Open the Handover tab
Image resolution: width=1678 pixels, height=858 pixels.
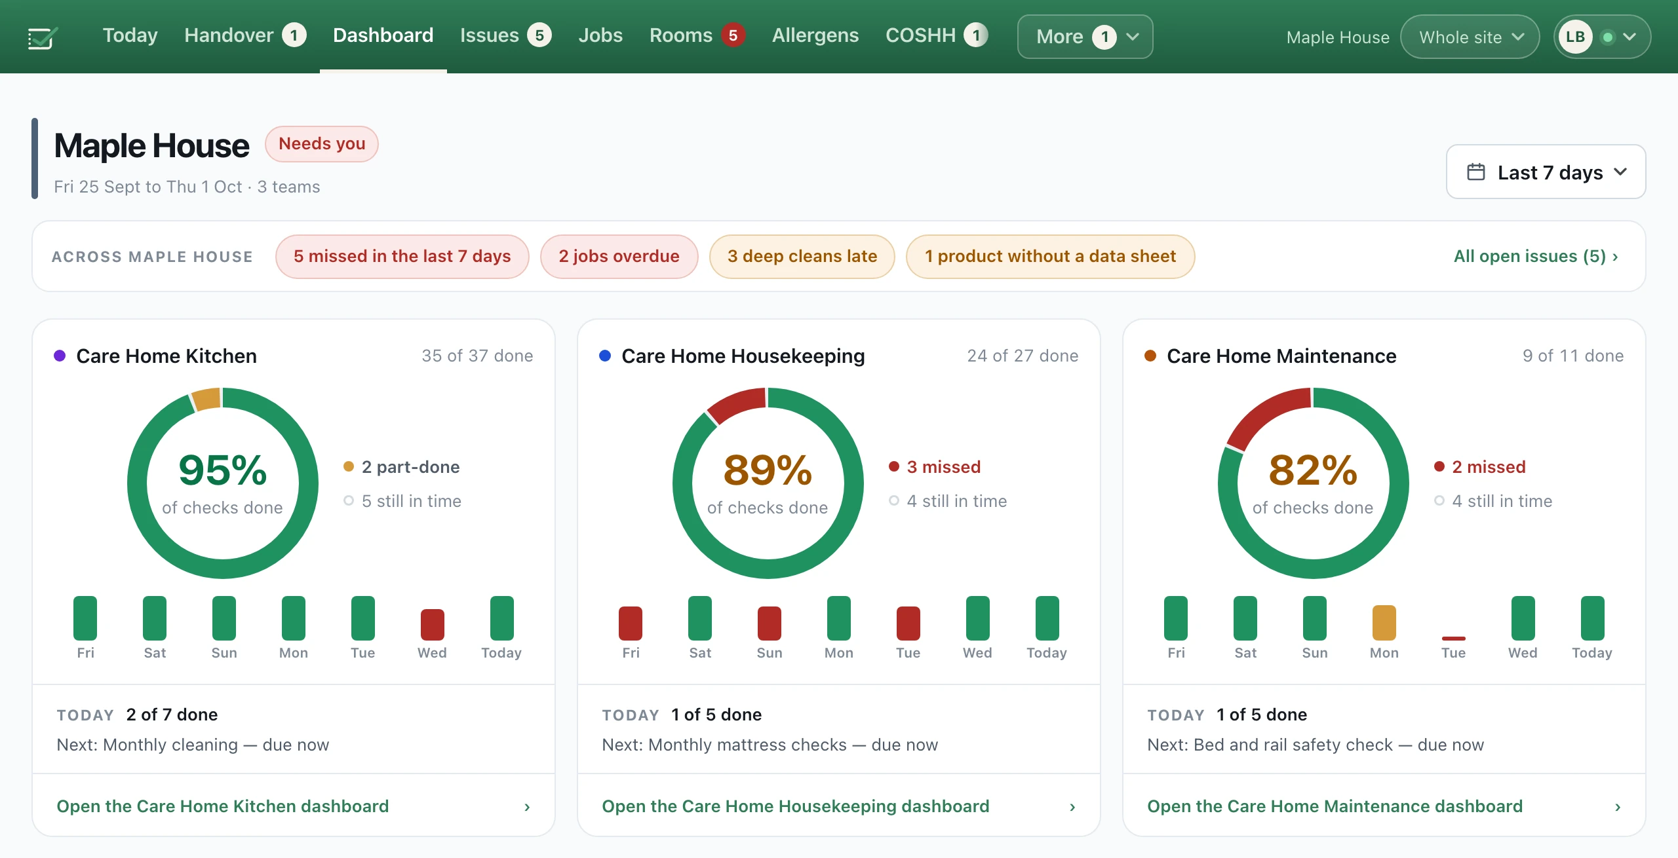pos(245,35)
